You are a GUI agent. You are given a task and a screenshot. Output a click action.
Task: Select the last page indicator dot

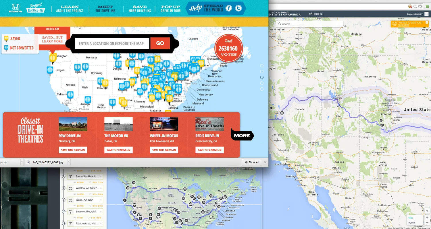point(262,89)
